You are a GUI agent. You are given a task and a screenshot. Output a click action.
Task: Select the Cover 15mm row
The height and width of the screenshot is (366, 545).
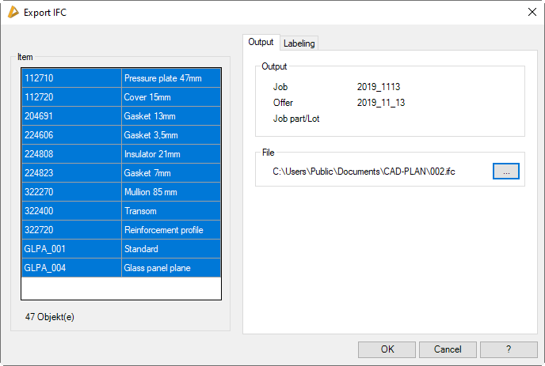point(120,97)
